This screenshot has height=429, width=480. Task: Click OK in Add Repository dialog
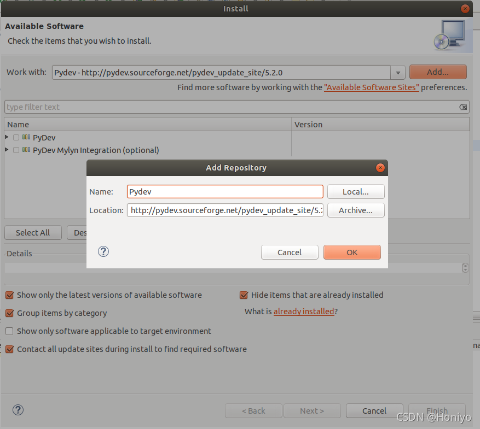coord(352,252)
